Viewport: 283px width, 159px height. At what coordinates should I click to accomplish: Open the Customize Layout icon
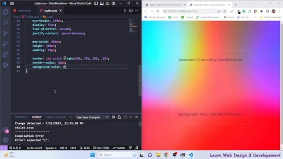[x=113, y=4]
